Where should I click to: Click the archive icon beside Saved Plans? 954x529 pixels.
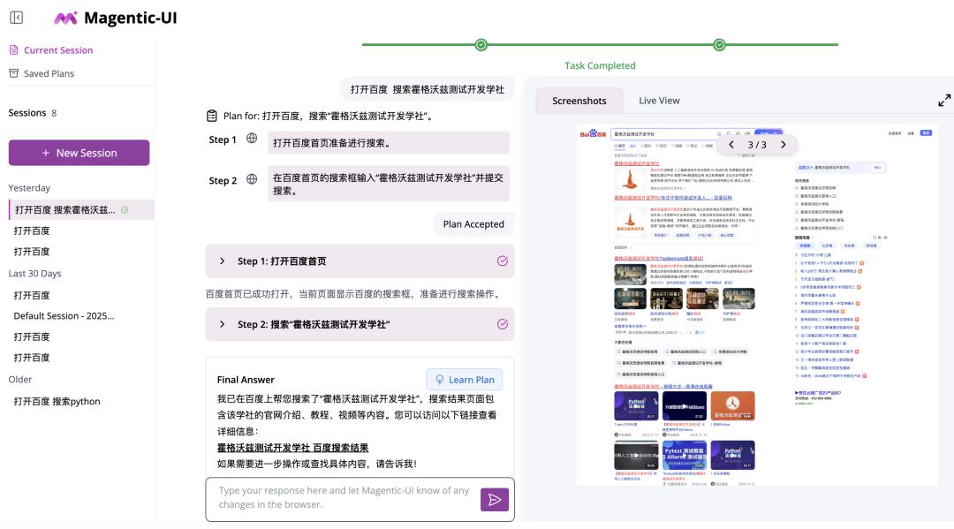[x=12, y=72]
